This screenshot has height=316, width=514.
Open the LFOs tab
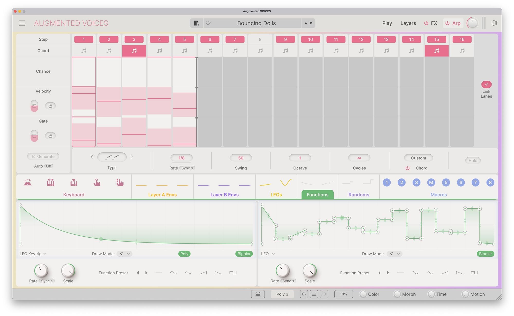276,195
